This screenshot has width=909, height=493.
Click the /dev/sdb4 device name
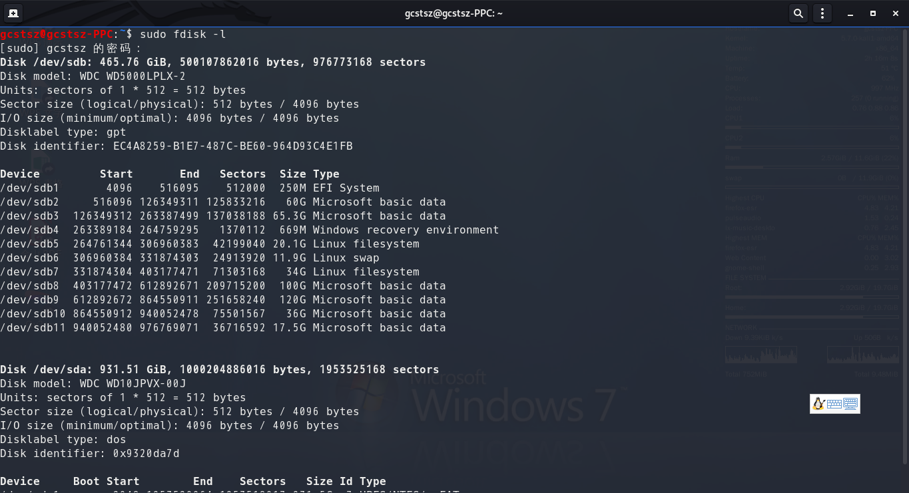(x=30, y=230)
